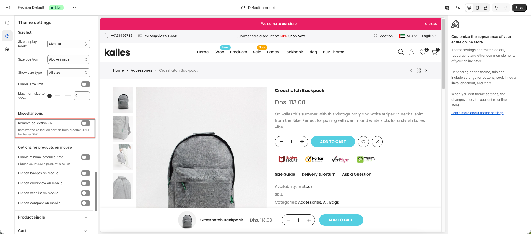Open the AED currency dropdown
The height and width of the screenshot is (234, 531).
(x=408, y=36)
